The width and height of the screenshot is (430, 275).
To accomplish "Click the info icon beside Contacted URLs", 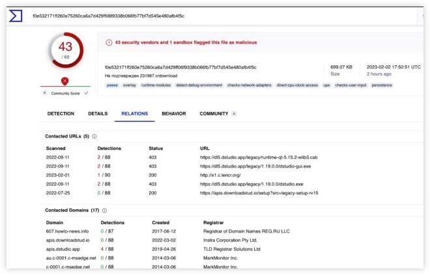I will (94, 136).
